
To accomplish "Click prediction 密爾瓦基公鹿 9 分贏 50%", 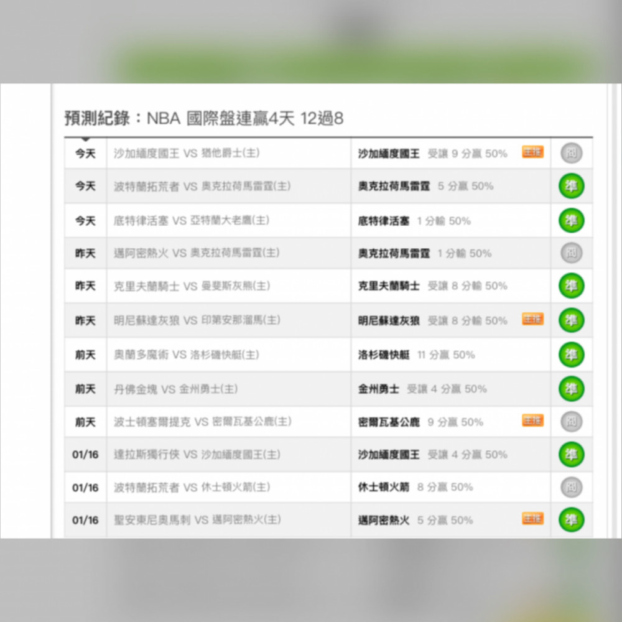I will tap(421, 422).
